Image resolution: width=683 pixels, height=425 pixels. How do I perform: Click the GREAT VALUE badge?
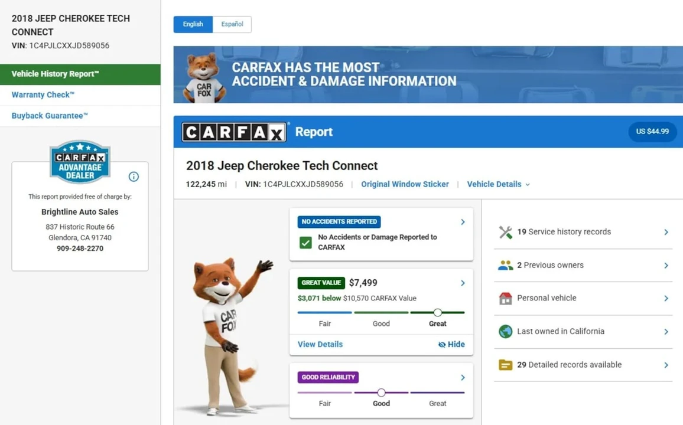coord(321,283)
